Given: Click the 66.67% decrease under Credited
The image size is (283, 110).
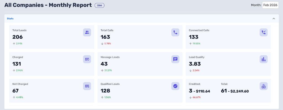Looking at the screenshot, I should coord(196,97).
